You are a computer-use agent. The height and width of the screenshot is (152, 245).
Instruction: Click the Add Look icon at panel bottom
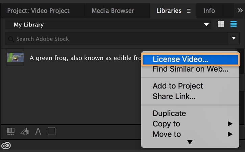point(11,131)
